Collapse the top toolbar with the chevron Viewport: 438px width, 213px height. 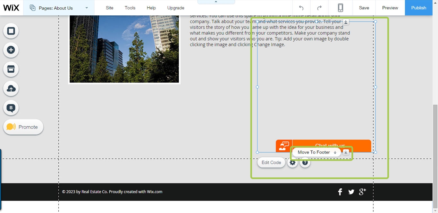pos(216,2)
